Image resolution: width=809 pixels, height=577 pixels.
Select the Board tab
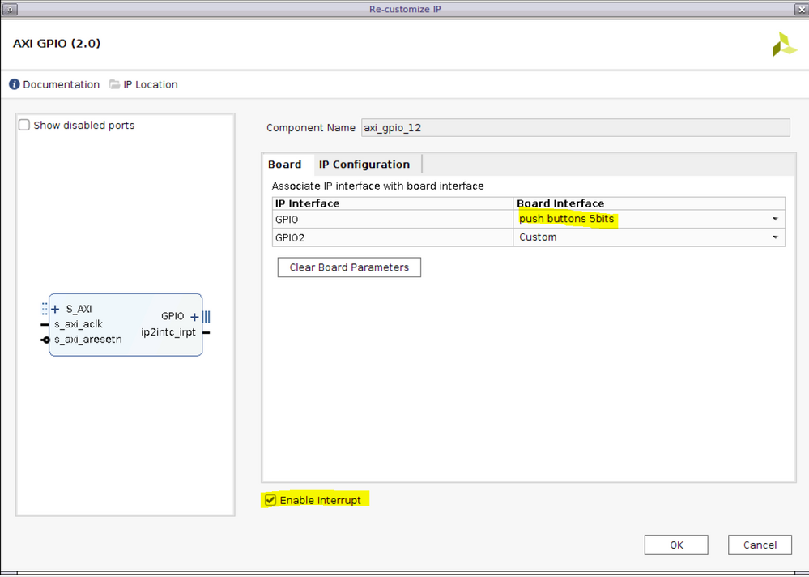pos(286,164)
